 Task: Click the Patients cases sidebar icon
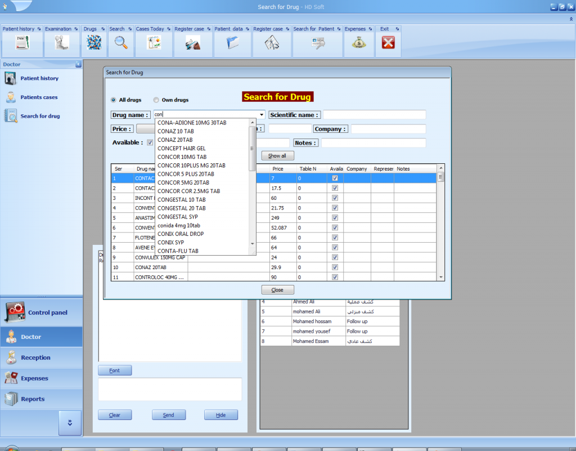pos(11,97)
